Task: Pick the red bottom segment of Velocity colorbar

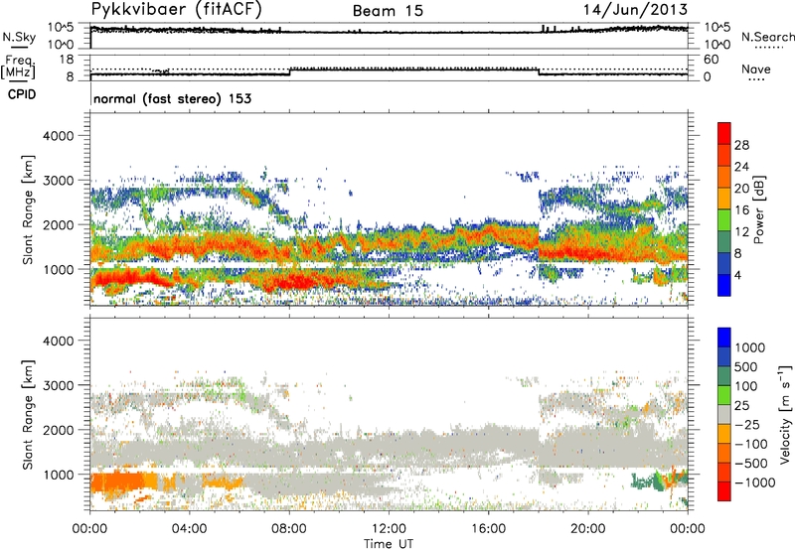Action: 724,491
